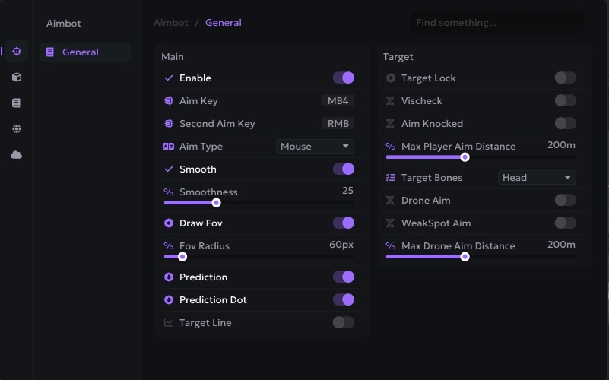
Task: Enable the Vischeck toggle
Action: tap(565, 101)
